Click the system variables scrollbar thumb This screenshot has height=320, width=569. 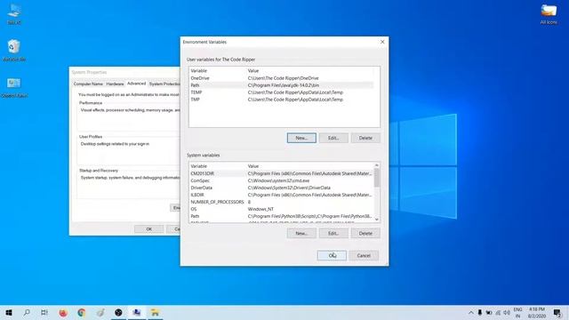tap(377, 178)
